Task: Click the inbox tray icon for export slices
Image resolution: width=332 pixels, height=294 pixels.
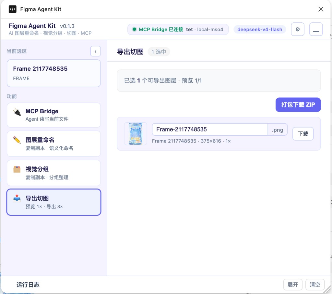Action: click(x=17, y=198)
